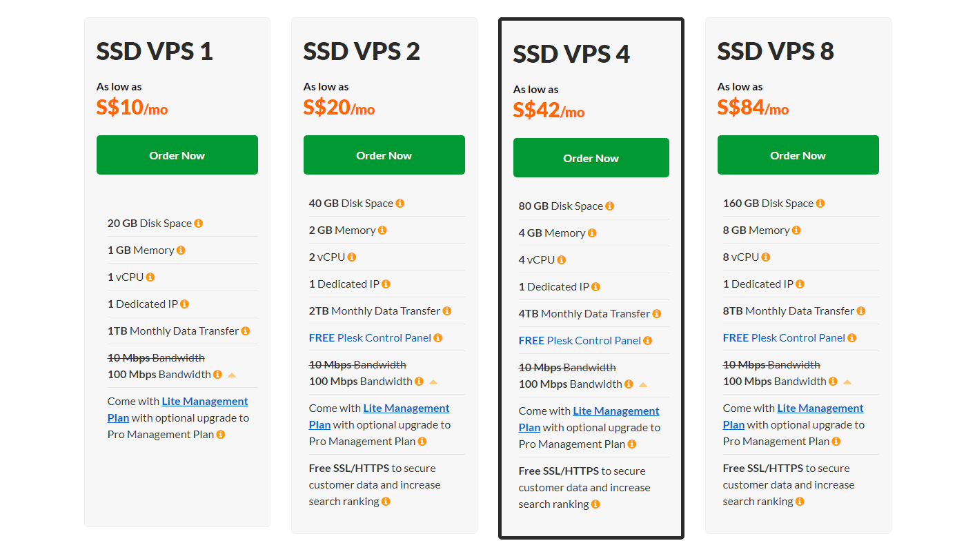Click the 2 vCPU info icon on SSD VPS 2

coord(352,256)
